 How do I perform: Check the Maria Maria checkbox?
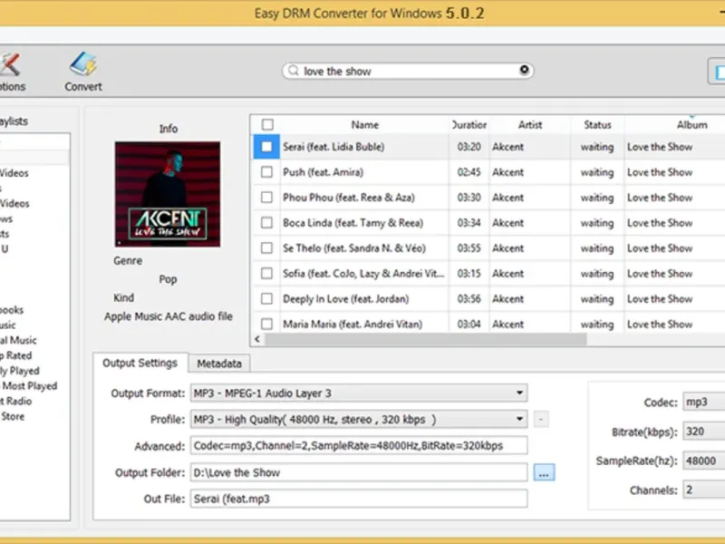click(x=266, y=324)
